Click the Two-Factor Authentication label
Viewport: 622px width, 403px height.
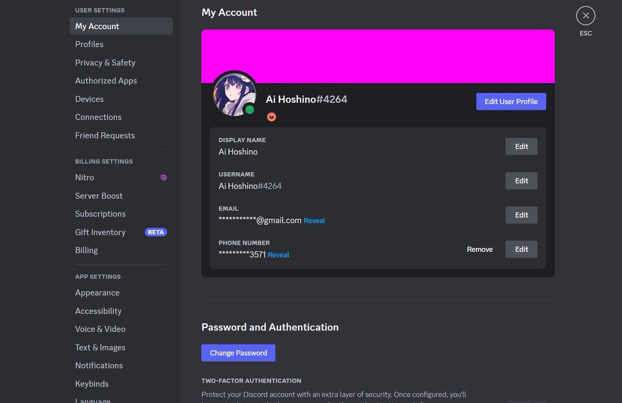click(251, 381)
